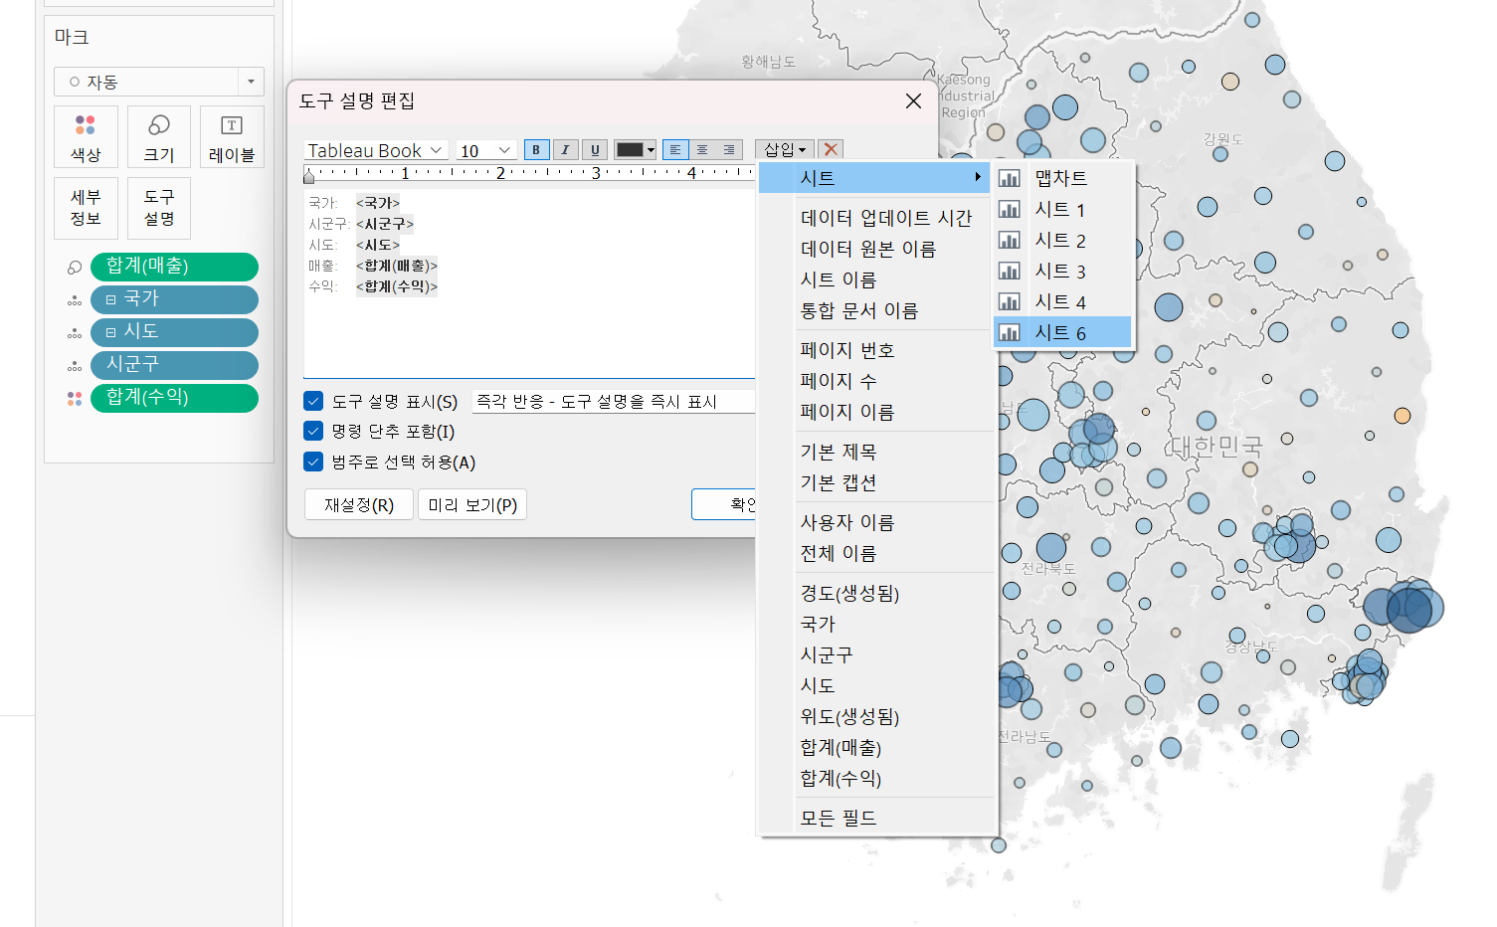Click detail icon beside 시군구 pill
The width and height of the screenshot is (1497, 927).
(x=75, y=366)
